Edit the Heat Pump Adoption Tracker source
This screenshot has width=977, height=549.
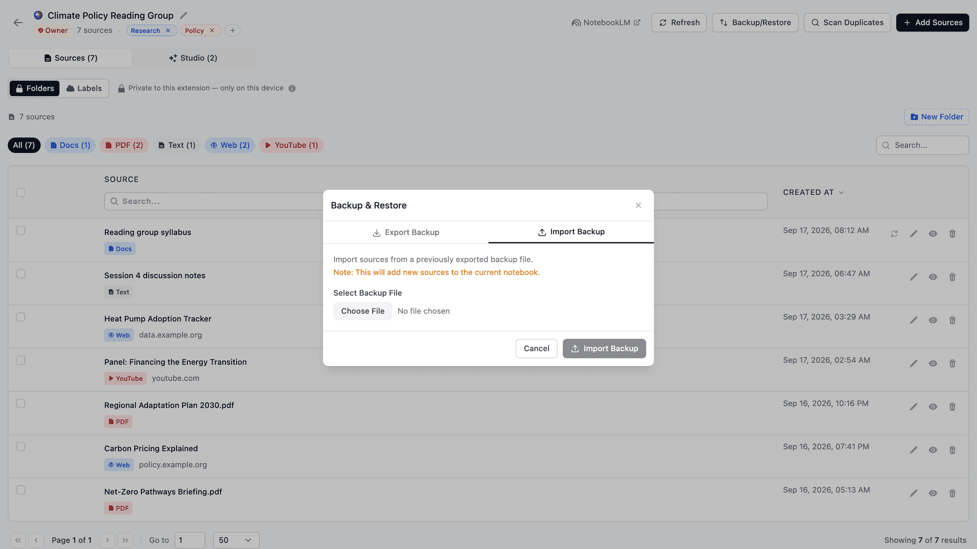coord(913,320)
